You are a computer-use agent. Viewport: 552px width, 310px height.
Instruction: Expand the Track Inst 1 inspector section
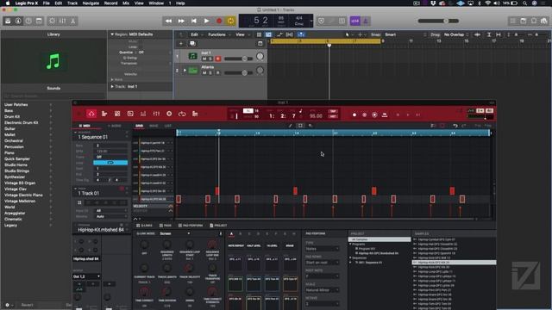(112, 86)
